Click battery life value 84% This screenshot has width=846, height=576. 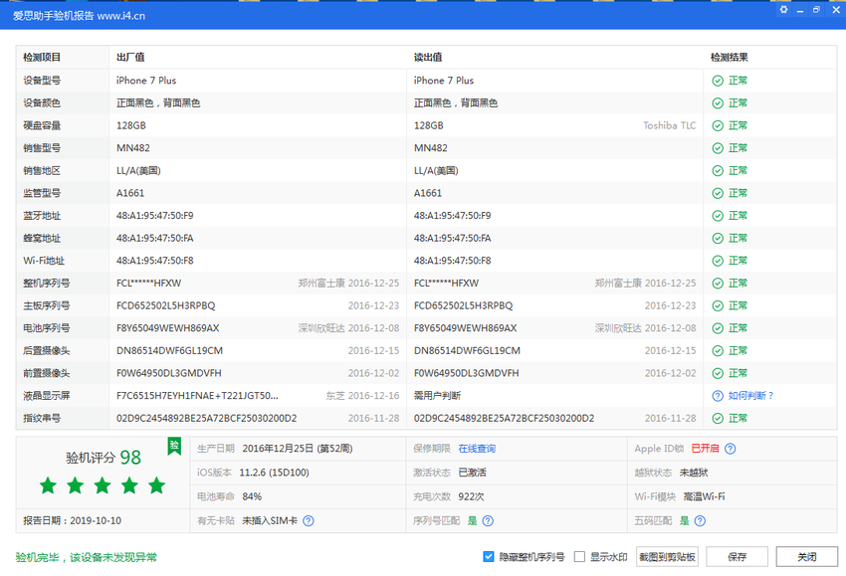click(x=252, y=496)
